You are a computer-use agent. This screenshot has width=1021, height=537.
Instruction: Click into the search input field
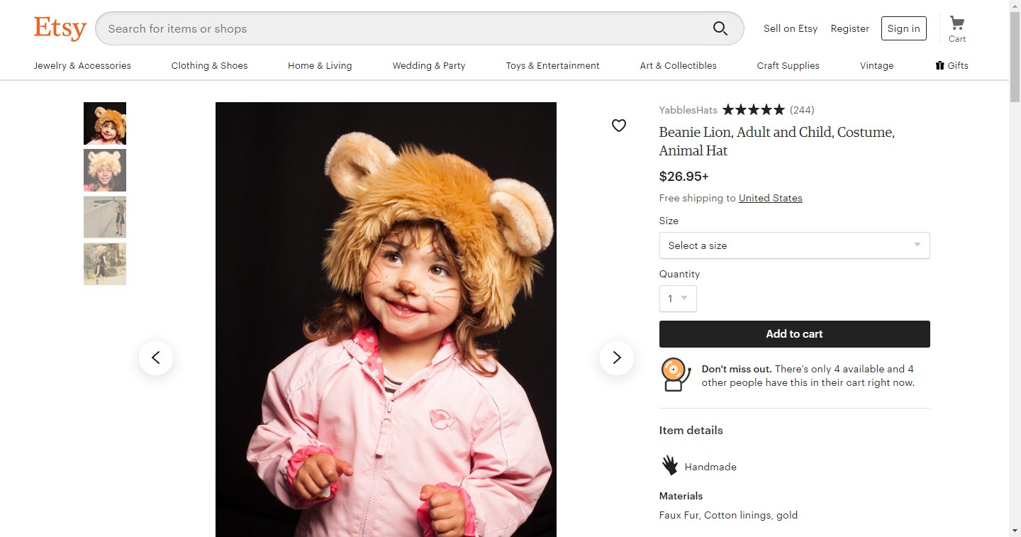point(404,28)
